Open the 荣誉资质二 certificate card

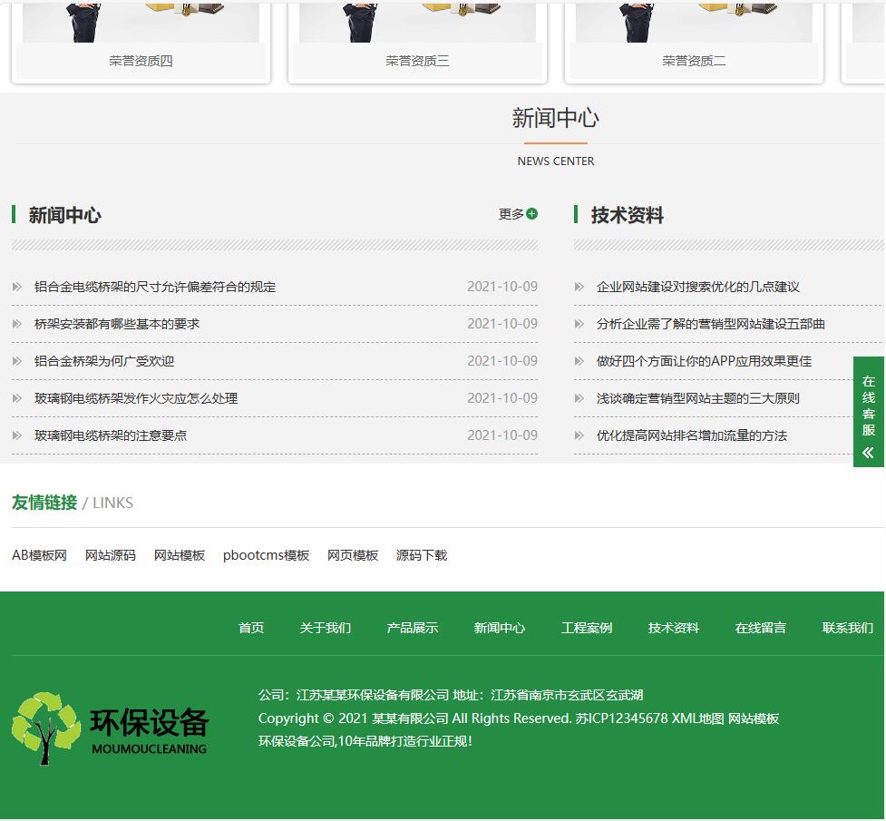tap(694, 43)
